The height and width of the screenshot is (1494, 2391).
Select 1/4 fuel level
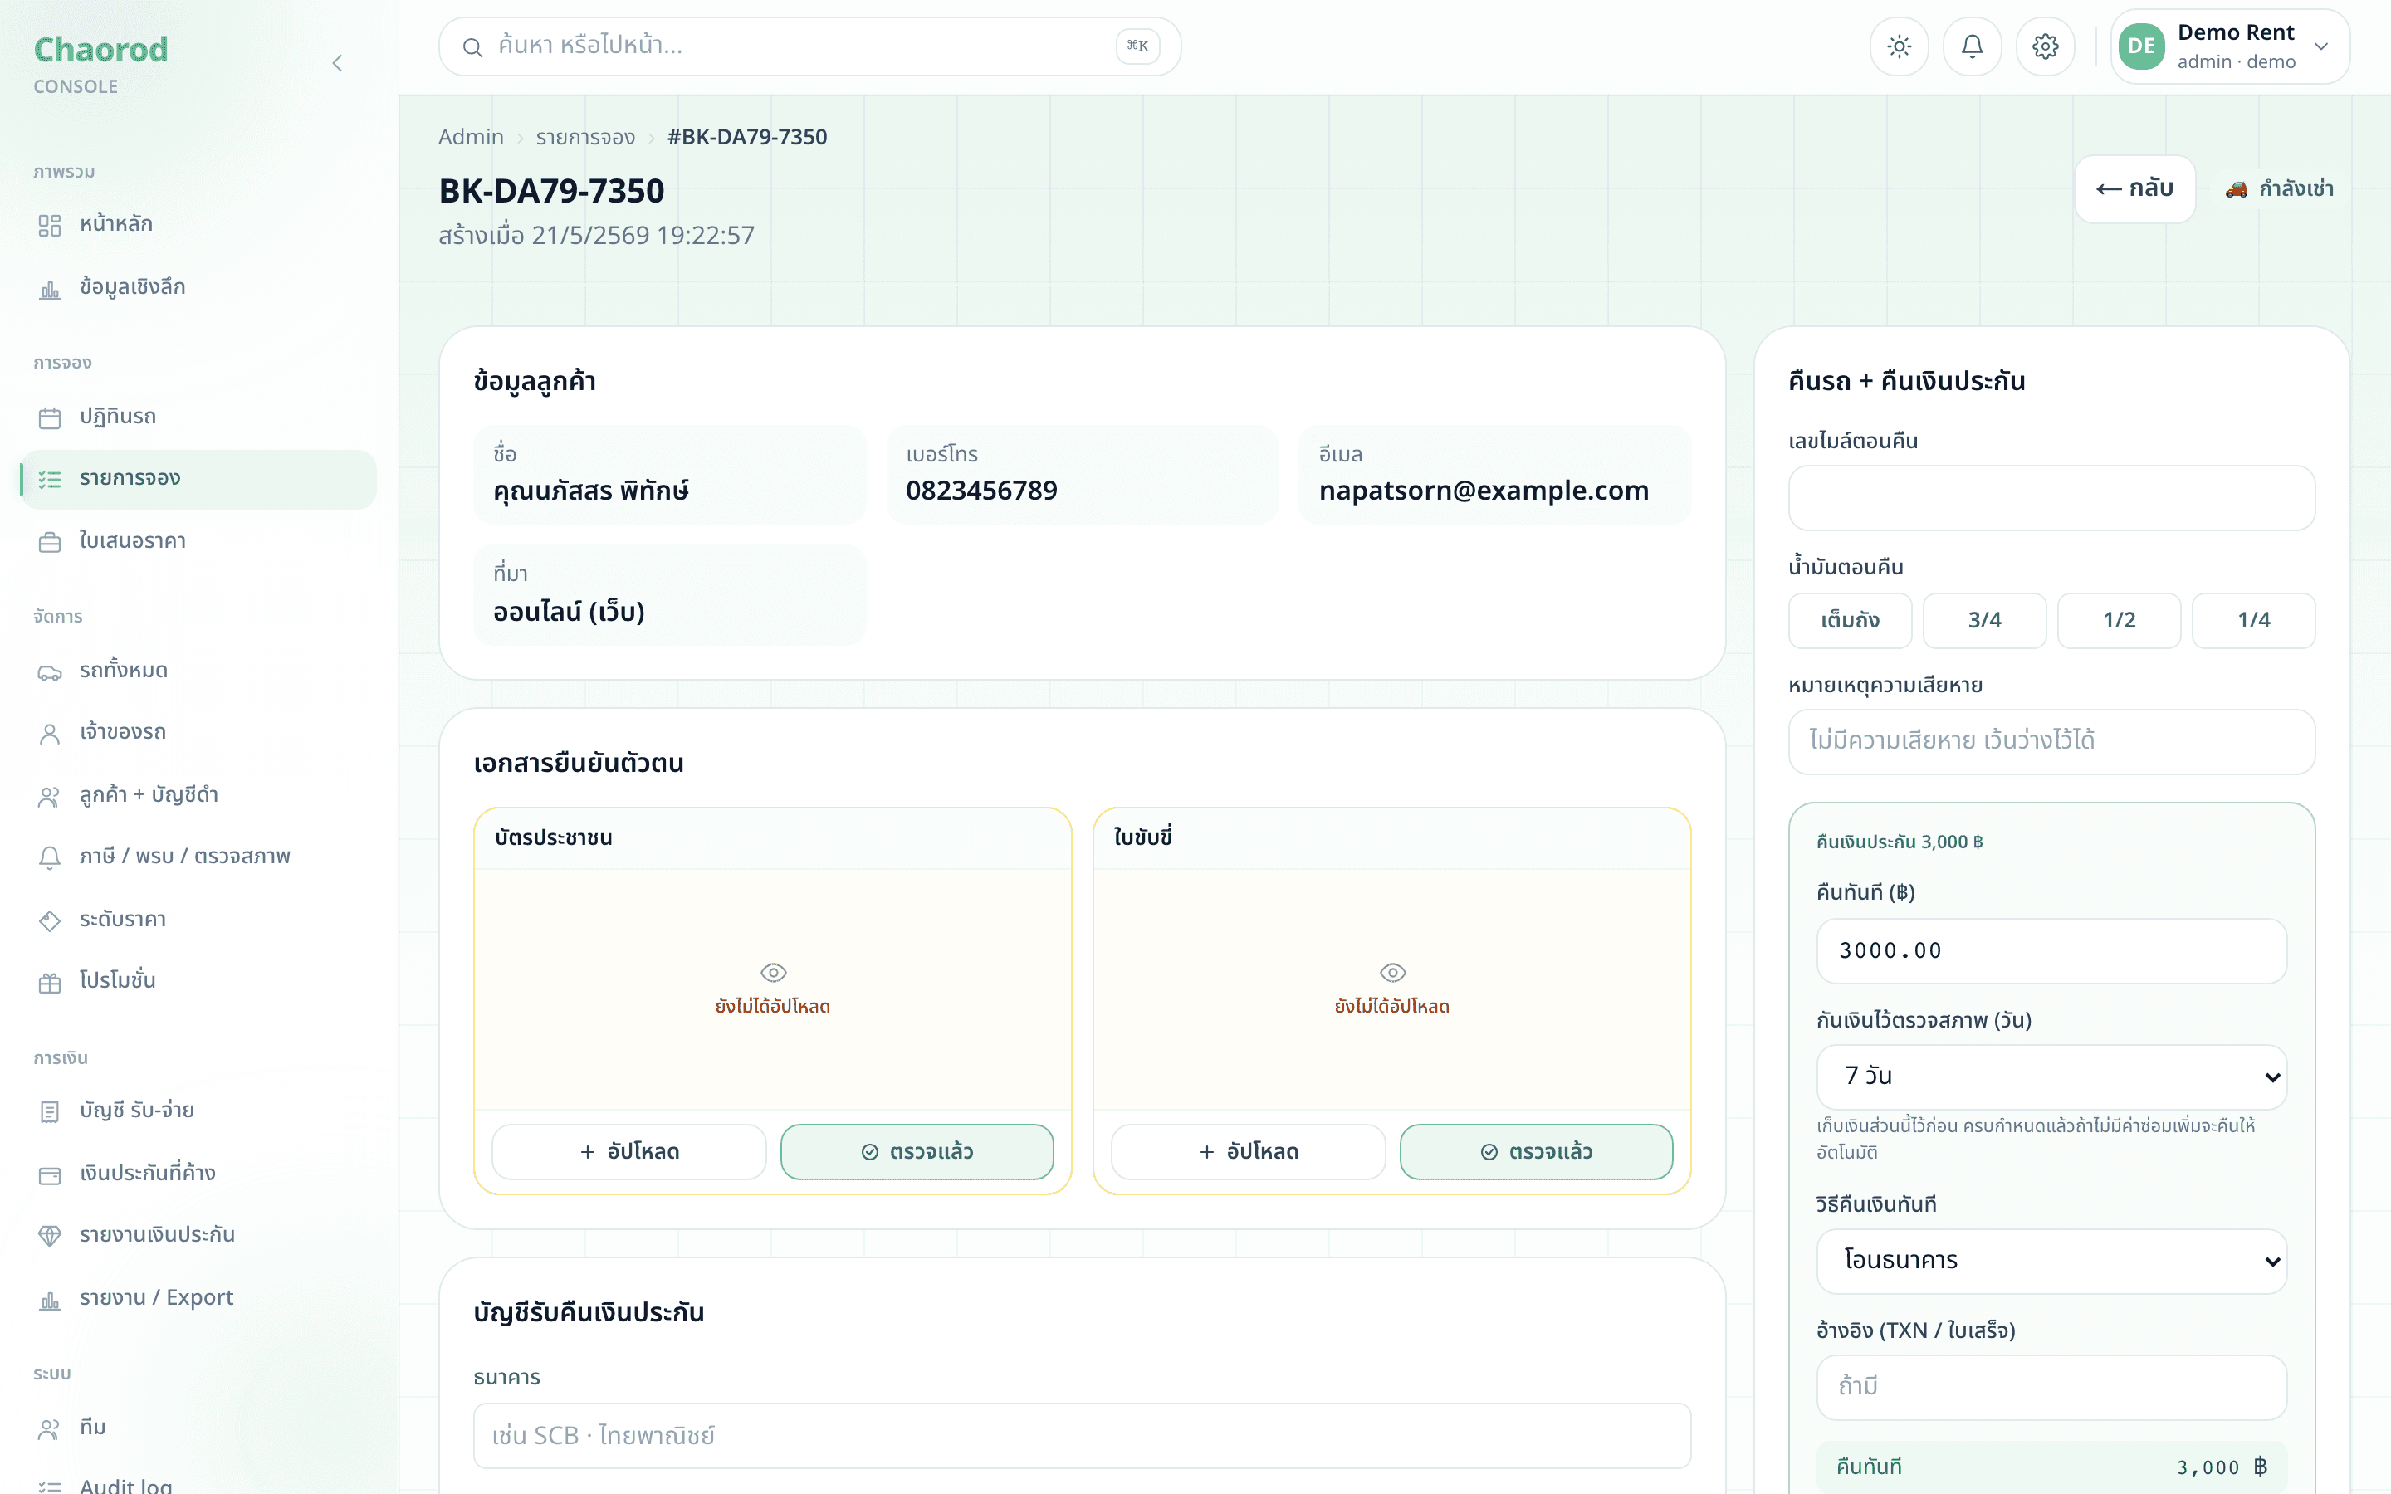point(2252,621)
